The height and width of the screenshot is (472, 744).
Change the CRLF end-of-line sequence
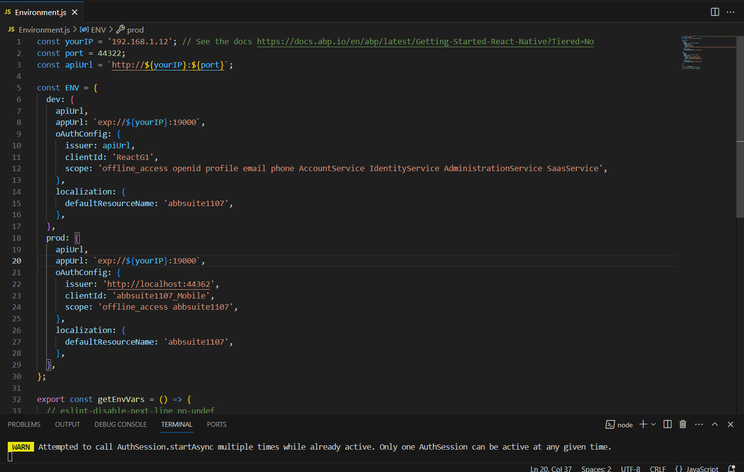coord(657,469)
